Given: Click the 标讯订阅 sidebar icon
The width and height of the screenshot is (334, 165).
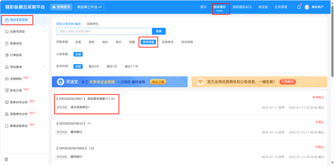Looking at the screenshot, I should pyautogui.click(x=6, y=91).
